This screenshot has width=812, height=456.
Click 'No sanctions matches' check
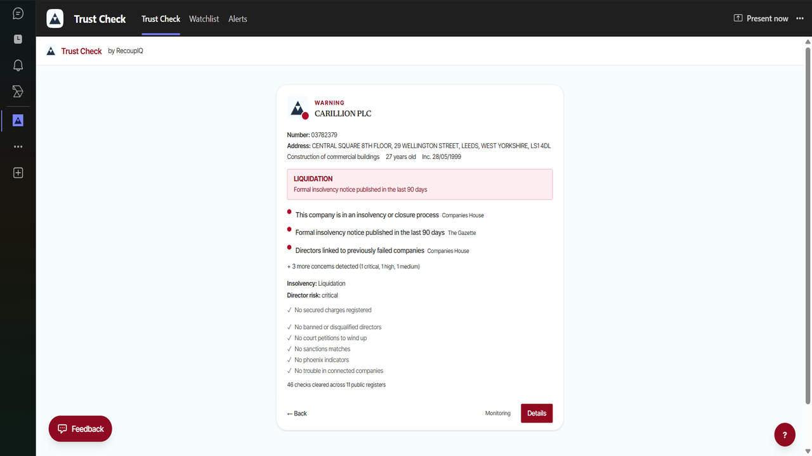pyautogui.click(x=319, y=349)
